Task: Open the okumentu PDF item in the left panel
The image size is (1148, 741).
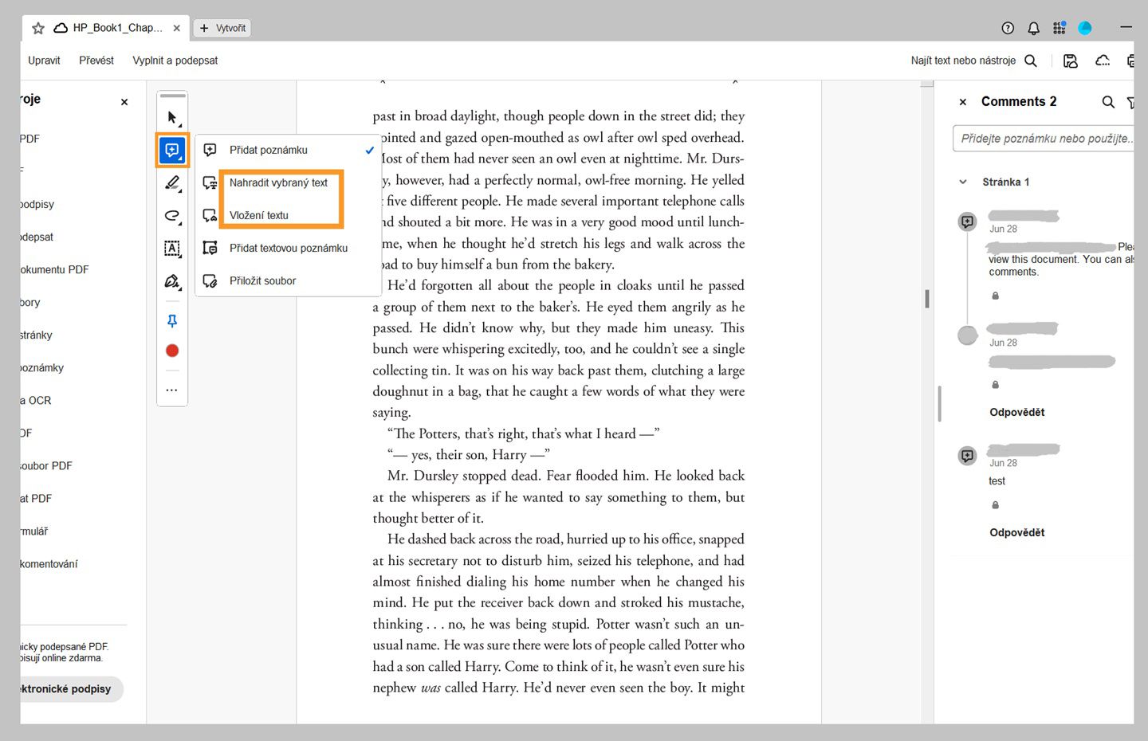Action: [55, 270]
